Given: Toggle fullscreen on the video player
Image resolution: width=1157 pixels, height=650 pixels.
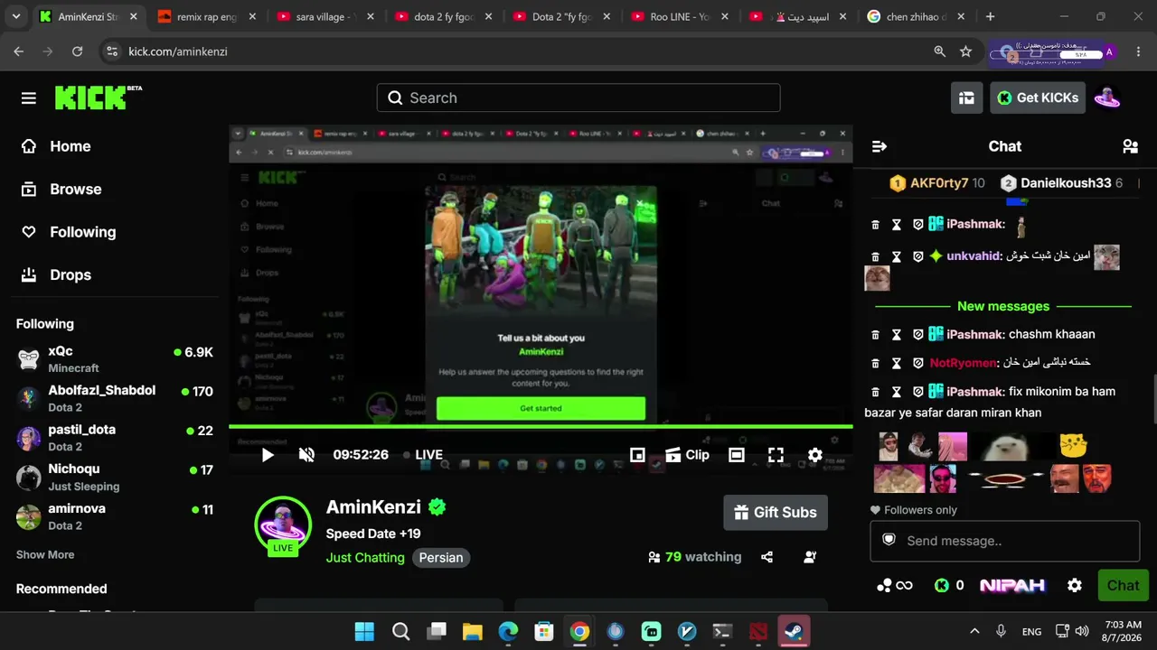Looking at the screenshot, I should click(x=776, y=455).
